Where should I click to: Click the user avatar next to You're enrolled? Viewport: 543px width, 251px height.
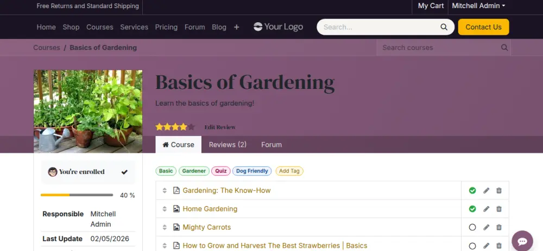(x=53, y=172)
